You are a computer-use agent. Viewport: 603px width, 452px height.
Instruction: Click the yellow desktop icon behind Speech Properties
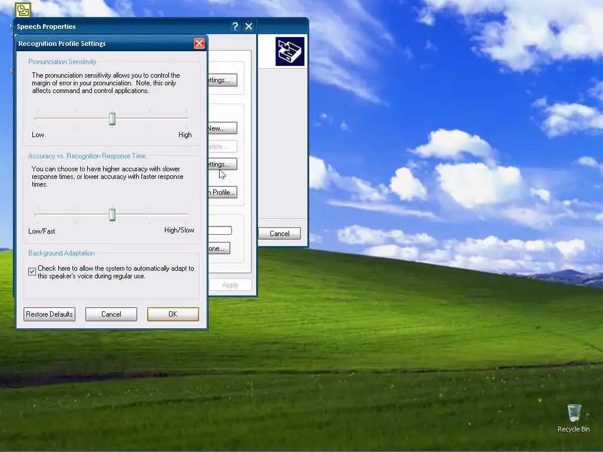tap(23, 9)
